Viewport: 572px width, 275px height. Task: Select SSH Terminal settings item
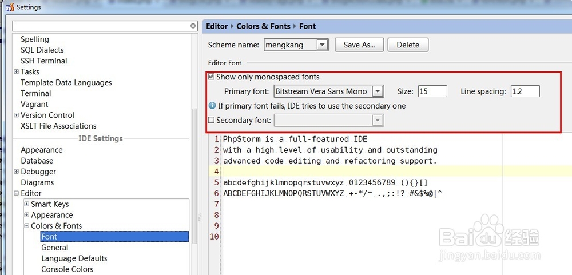tap(44, 61)
